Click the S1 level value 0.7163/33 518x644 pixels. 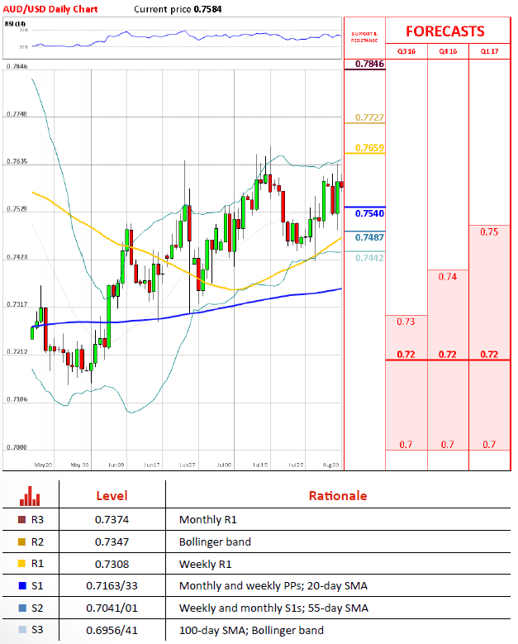coord(112,585)
